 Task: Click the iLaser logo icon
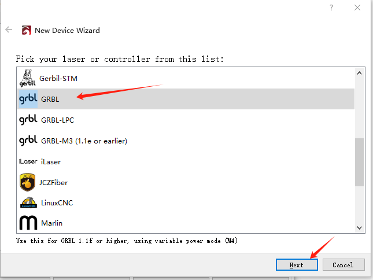pyautogui.click(x=28, y=161)
